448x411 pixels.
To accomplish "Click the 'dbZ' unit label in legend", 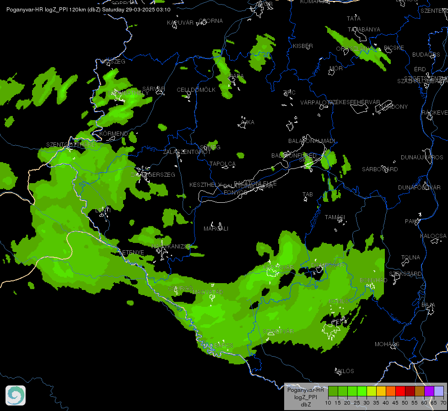I will (x=305, y=405).
